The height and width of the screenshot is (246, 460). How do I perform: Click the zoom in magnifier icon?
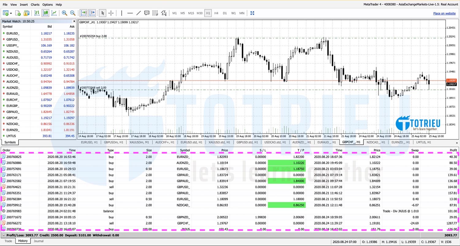[64, 13]
